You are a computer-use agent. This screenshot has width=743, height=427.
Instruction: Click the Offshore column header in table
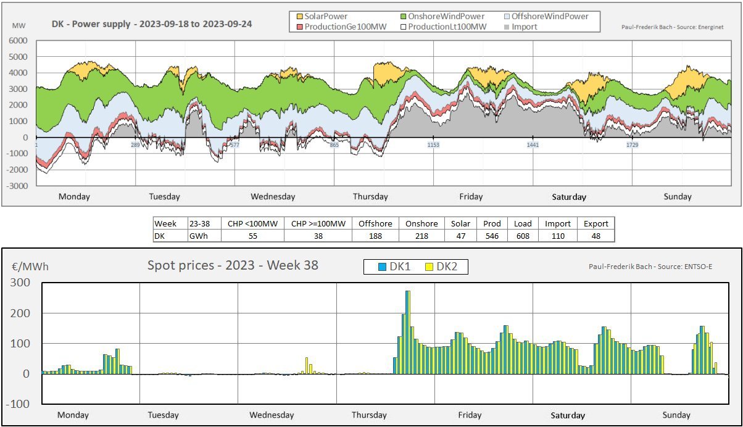coord(375,223)
